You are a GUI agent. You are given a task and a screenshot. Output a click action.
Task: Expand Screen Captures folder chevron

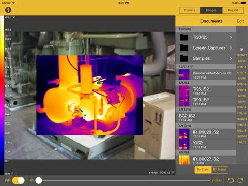231,48
